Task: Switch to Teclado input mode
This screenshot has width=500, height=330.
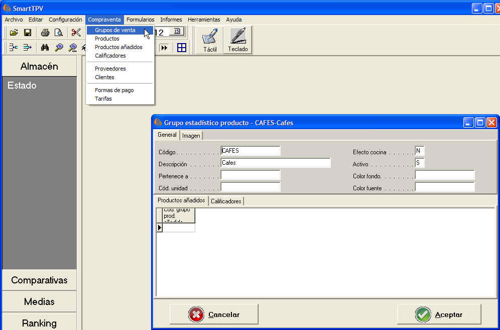Action: (x=238, y=40)
